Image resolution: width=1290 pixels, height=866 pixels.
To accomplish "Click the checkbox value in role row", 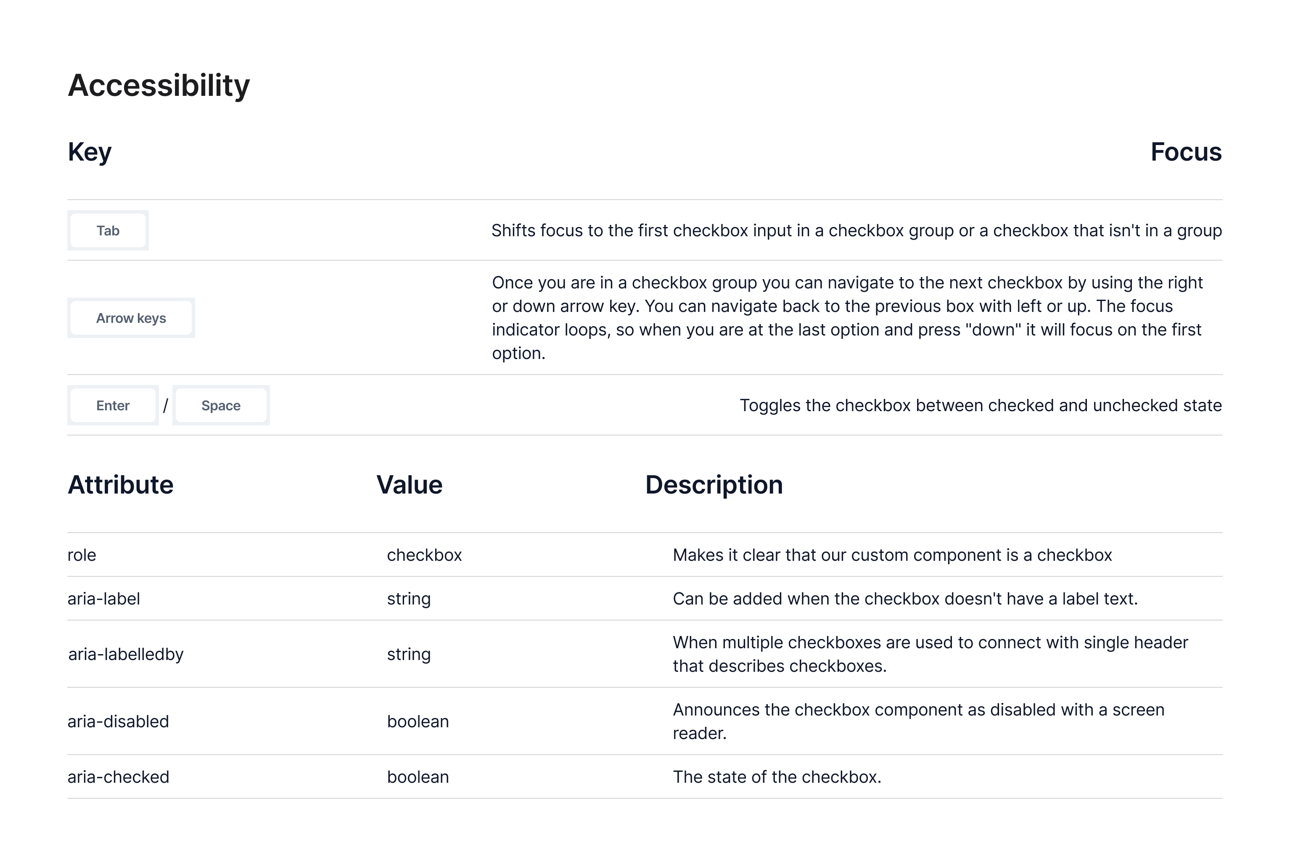I will tap(424, 555).
